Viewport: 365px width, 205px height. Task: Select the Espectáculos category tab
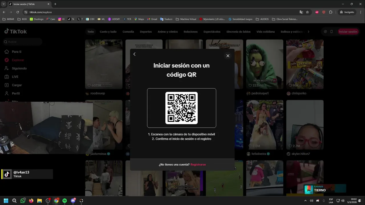click(212, 32)
